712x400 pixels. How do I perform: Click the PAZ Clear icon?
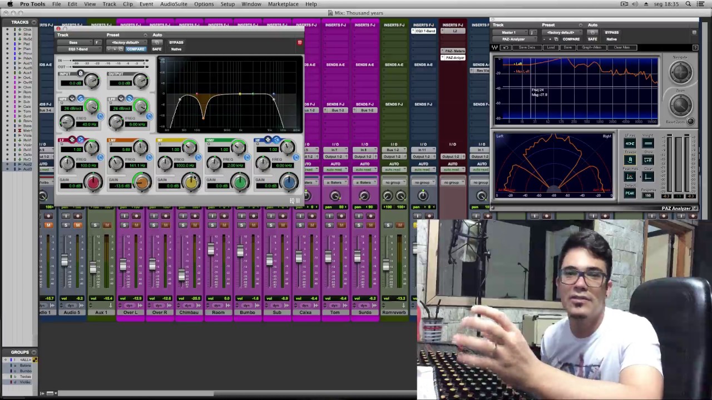tap(648, 177)
